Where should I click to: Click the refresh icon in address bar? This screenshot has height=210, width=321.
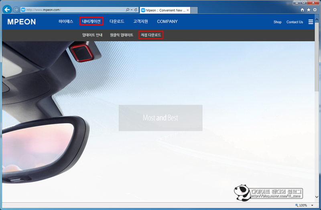[136, 10]
